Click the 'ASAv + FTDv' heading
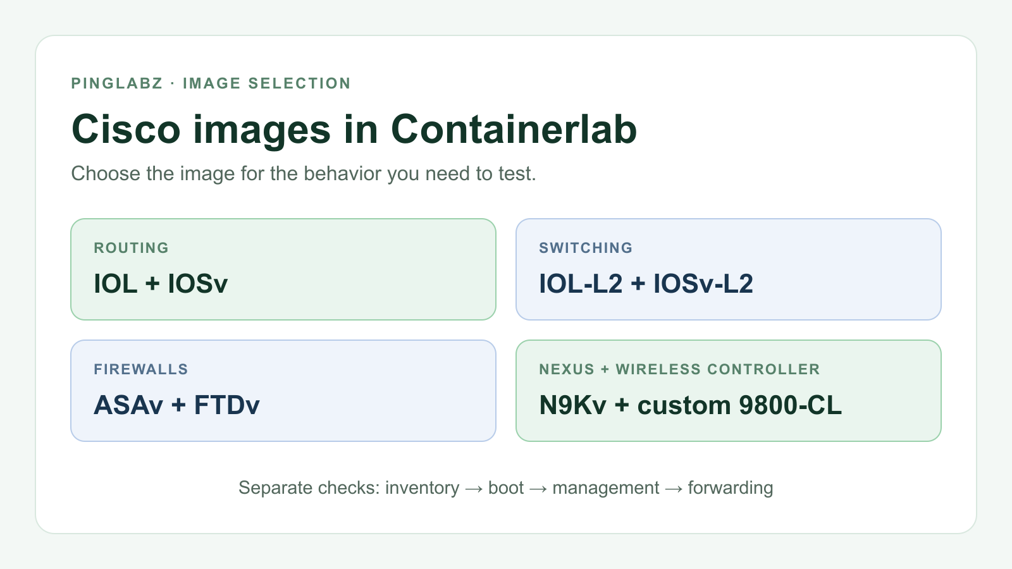Image resolution: width=1012 pixels, height=569 pixels. click(x=177, y=405)
